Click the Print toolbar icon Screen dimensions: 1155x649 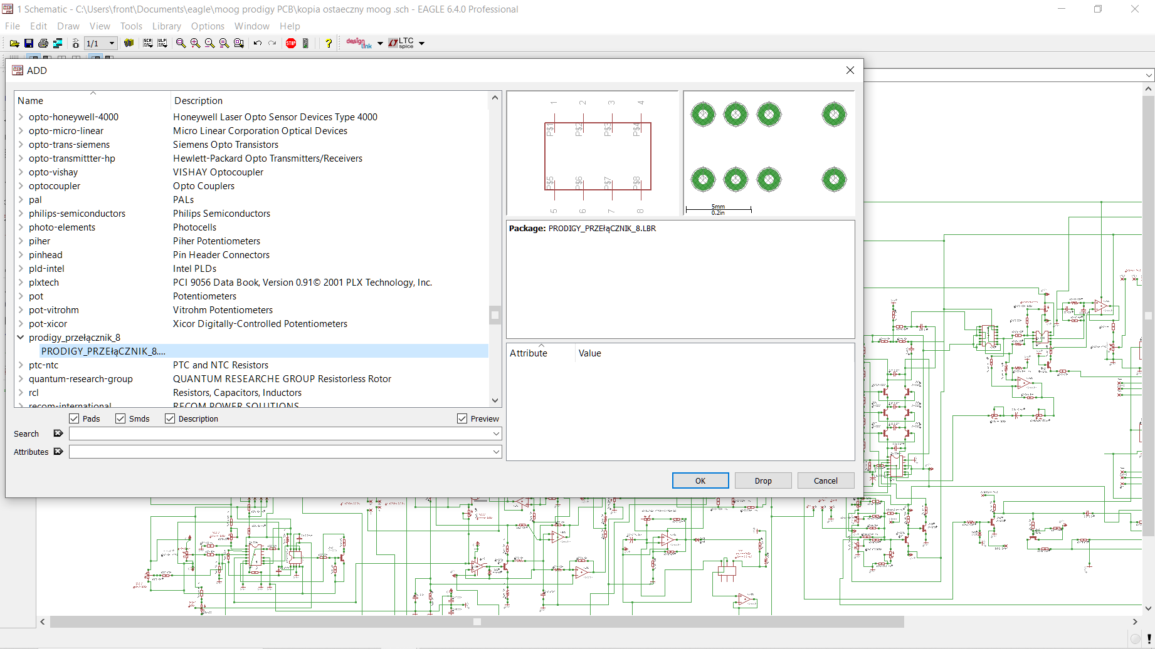click(x=43, y=43)
